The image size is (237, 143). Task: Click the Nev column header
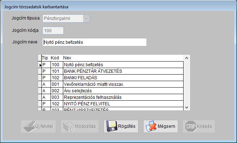click(x=123, y=58)
